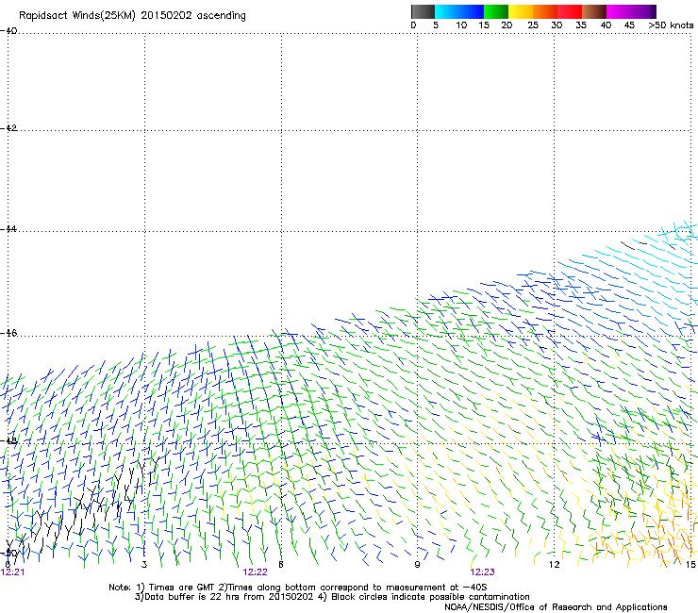Click the longitude '12' axis label
Screen dimensions: 698x613
click(x=554, y=565)
